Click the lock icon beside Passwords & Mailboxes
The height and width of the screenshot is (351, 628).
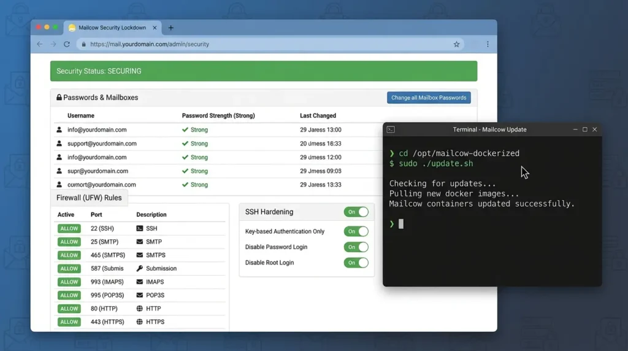coord(59,98)
